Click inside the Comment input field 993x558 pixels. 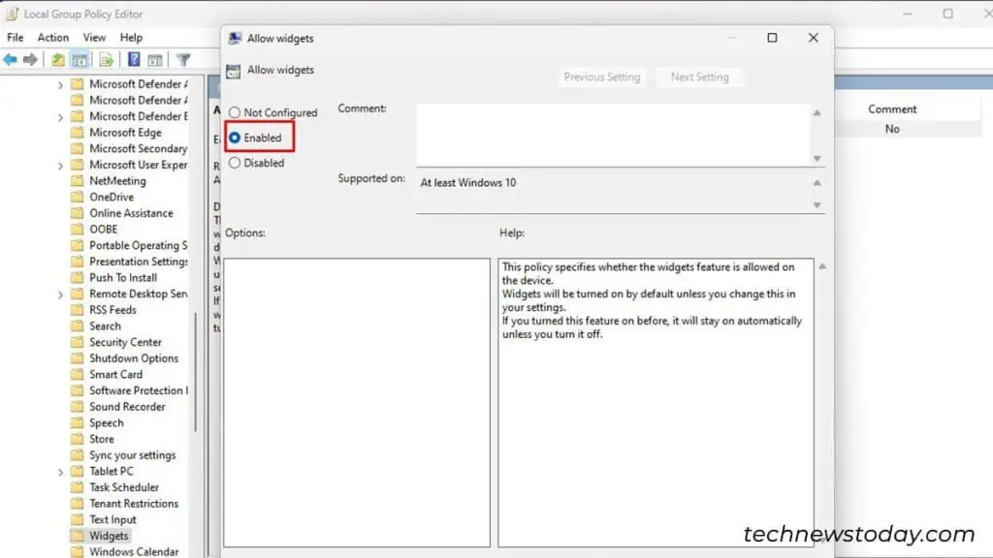611,131
